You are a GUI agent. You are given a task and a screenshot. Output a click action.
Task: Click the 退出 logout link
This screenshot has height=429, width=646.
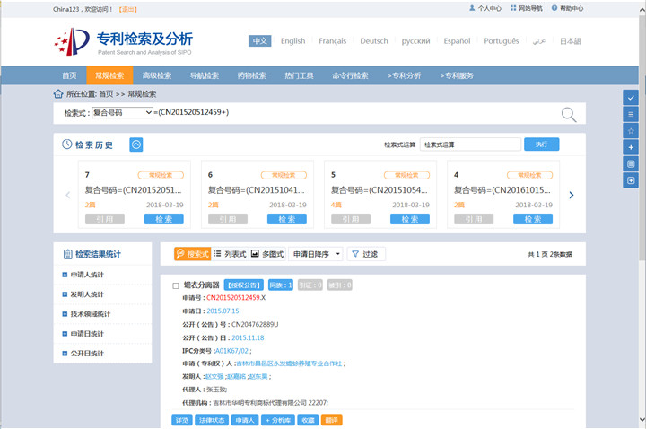coord(127,9)
